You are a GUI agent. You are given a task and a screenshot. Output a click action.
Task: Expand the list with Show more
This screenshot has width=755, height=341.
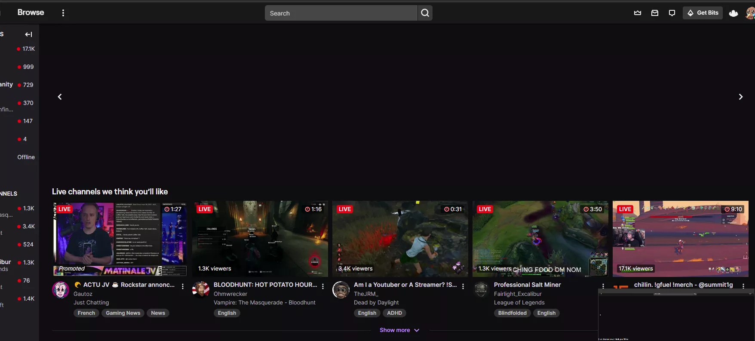[399, 330]
